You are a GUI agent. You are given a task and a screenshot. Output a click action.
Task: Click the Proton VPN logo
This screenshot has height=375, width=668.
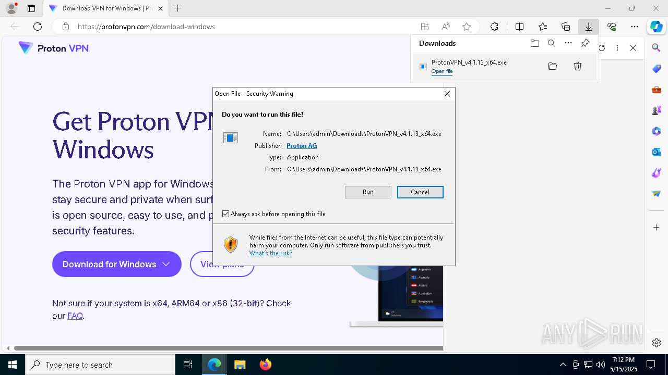[54, 48]
